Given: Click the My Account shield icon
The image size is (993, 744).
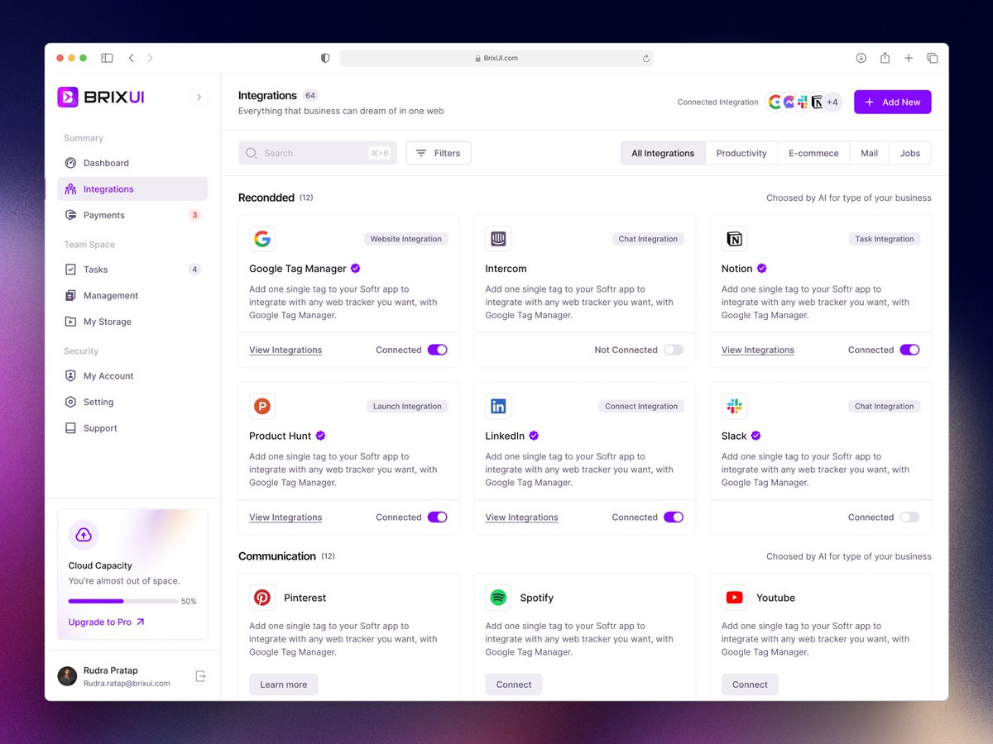Looking at the screenshot, I should (70, 376).
